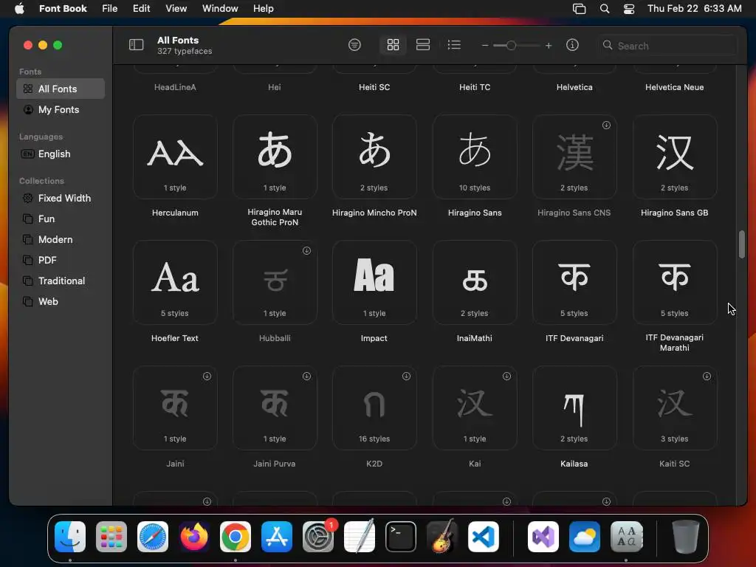Launch Firefox from the Dock
756x567 pixels.
194,536
